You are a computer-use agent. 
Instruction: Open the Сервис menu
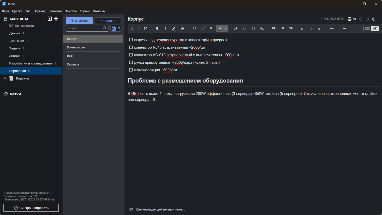pyautogui.click(x=85, y=11)
